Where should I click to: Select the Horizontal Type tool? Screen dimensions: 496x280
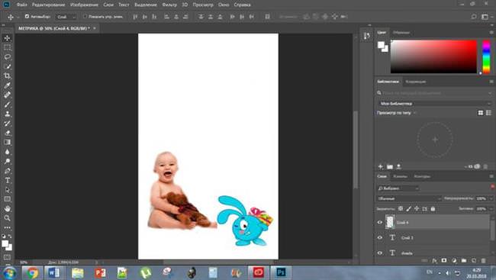[x=8, y=180]
